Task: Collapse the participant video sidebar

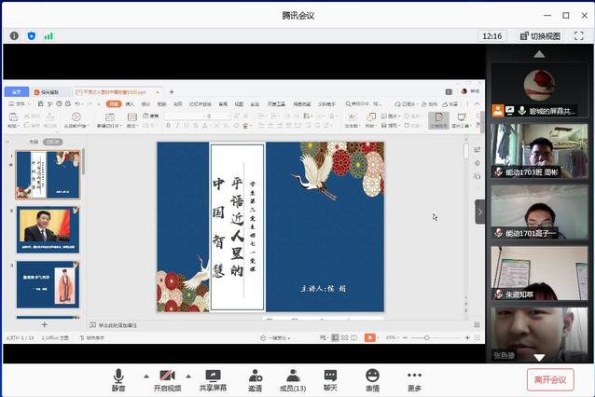Action: 479,212
